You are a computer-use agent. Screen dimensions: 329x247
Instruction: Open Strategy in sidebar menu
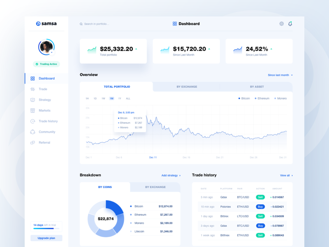pos(46,100)
